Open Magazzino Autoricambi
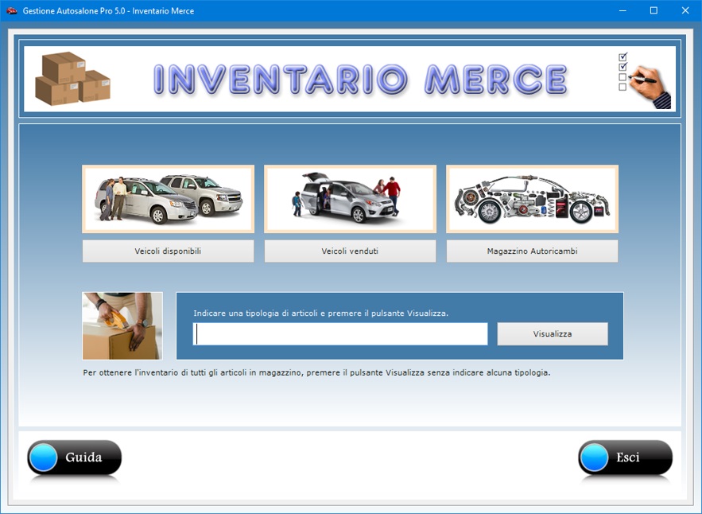The image size is (702, 514). 532,251
